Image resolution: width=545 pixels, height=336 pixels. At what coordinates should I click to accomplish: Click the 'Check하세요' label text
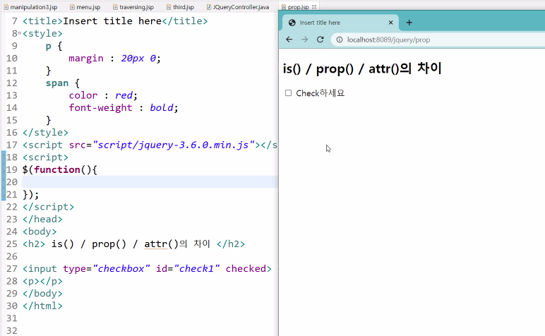[x=320, y=93]
